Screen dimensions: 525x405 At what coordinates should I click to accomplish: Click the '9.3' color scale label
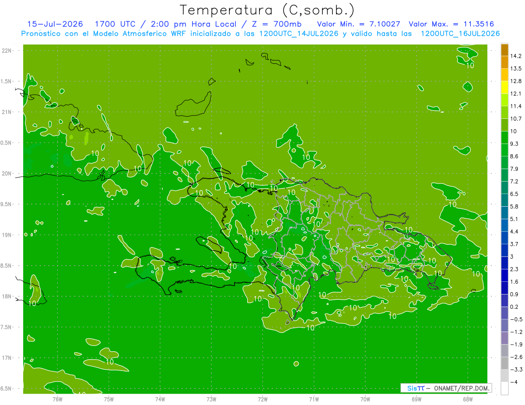(514, 144)
